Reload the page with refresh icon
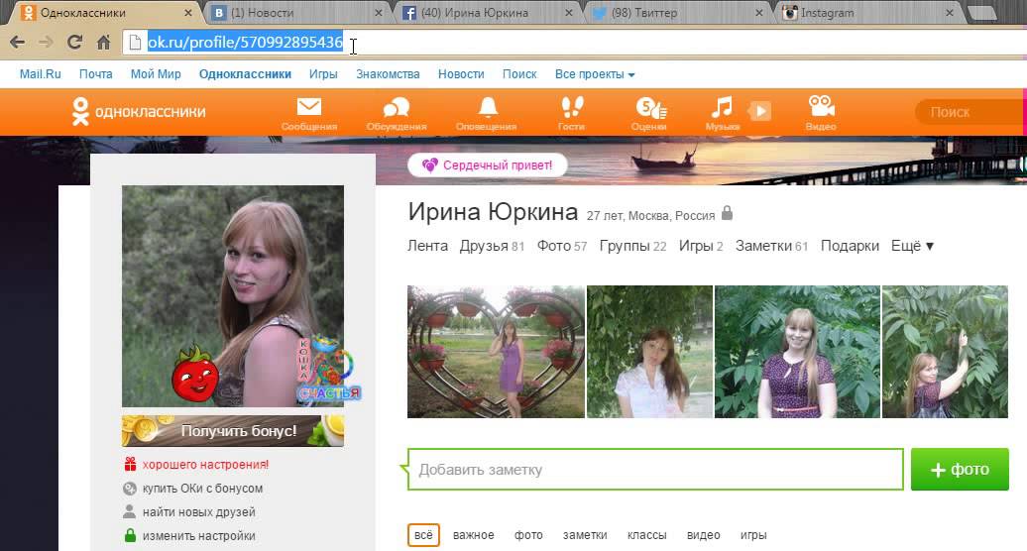Viewport: 1027px width, 551px height. point(74,43)
